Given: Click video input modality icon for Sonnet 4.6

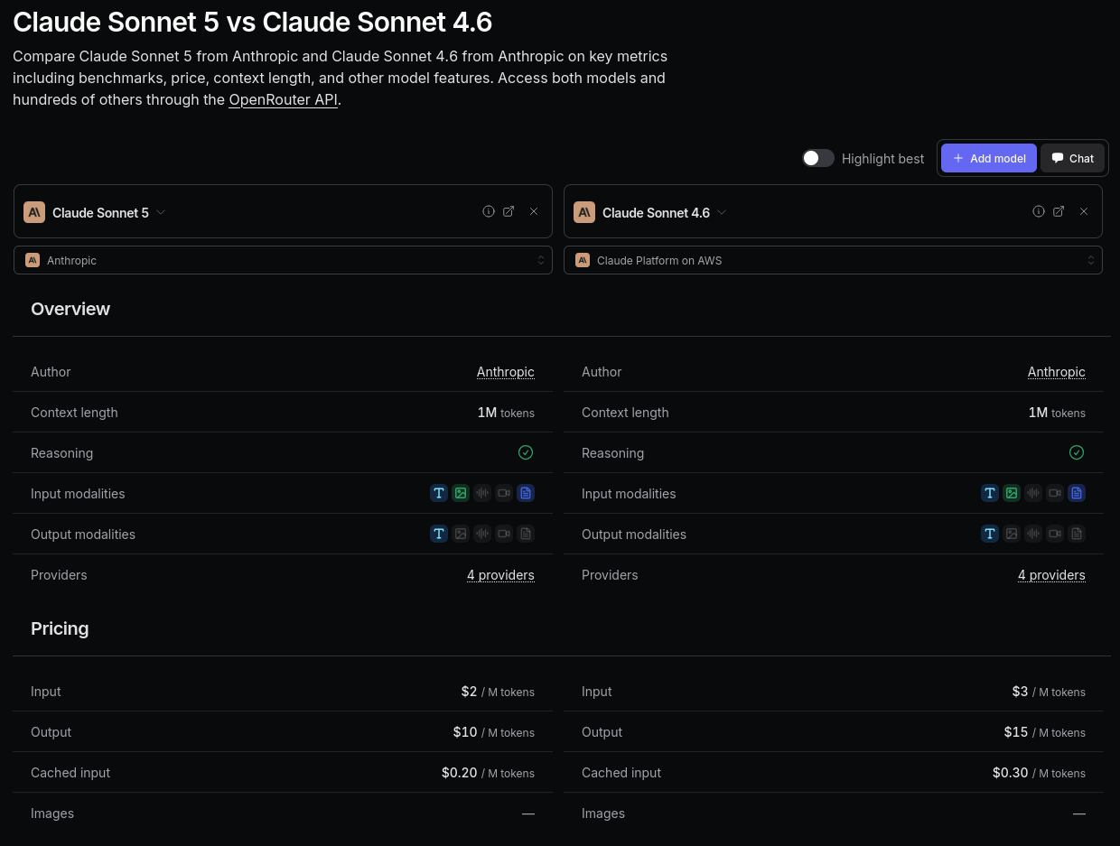Looking at the screenshot, I should [x=1055, y=493].
